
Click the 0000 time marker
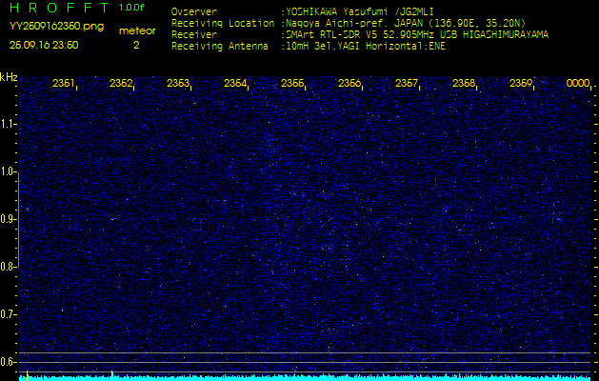point(578,84)
